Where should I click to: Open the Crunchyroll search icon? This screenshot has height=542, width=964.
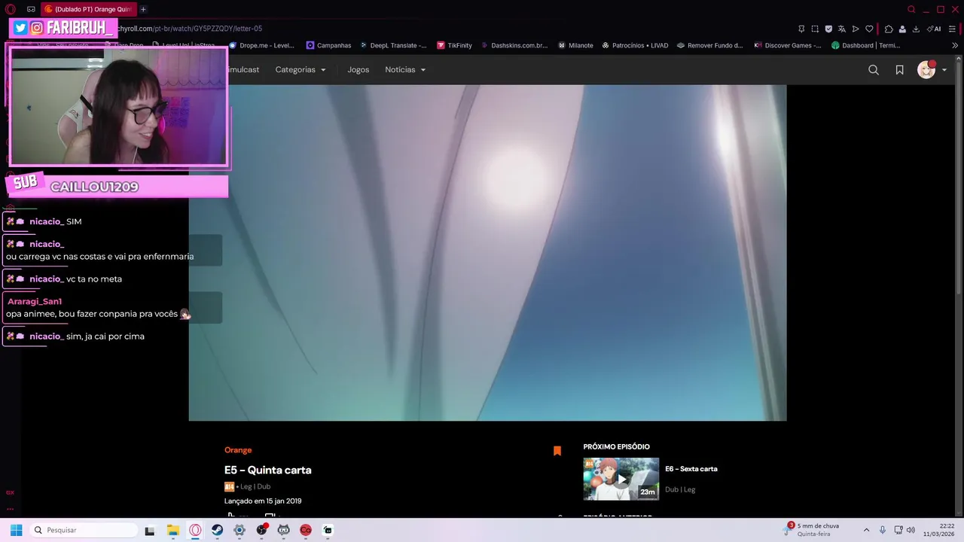[874, 70]
